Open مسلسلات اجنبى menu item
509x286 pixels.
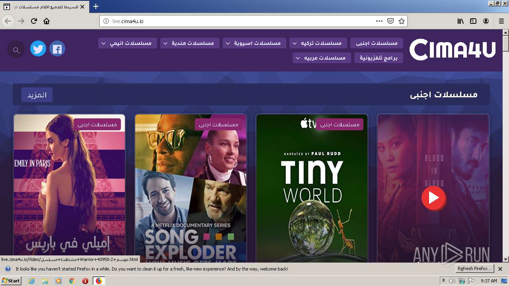click(377, 43)
